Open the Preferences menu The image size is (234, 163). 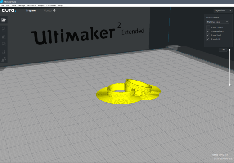click(x=51, y=5)
